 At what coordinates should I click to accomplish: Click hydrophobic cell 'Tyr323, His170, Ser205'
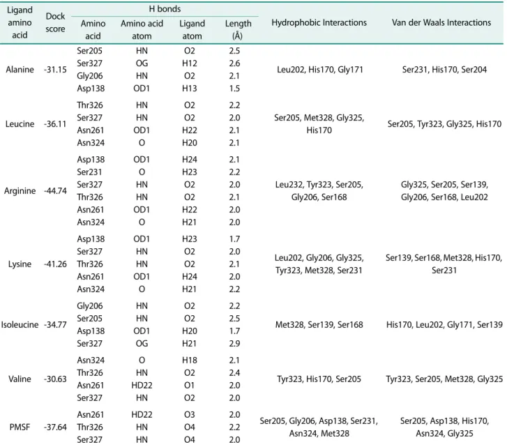pyautogui.click(x=319, y=379)
